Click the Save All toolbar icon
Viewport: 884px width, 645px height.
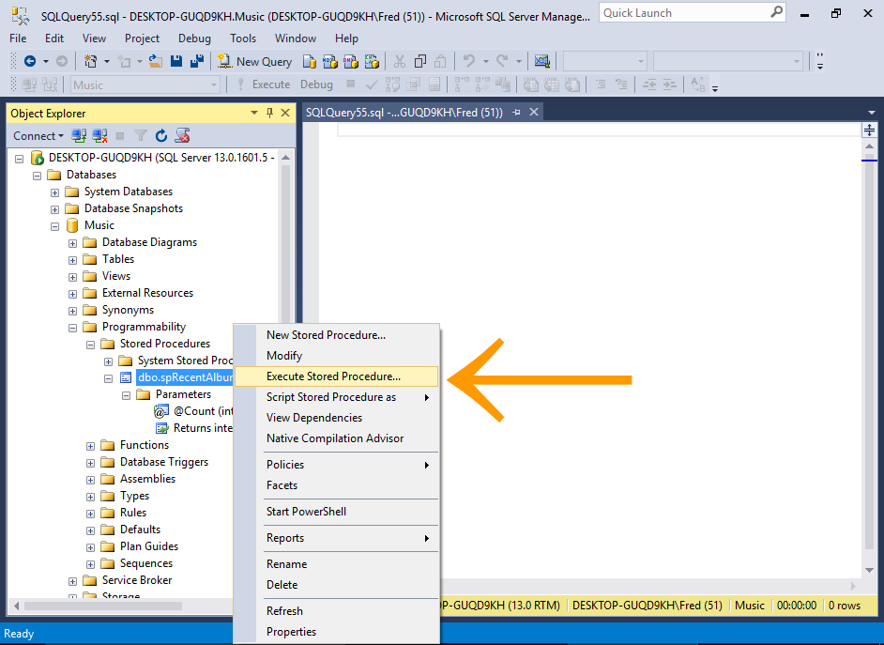(x=197, y=61)
